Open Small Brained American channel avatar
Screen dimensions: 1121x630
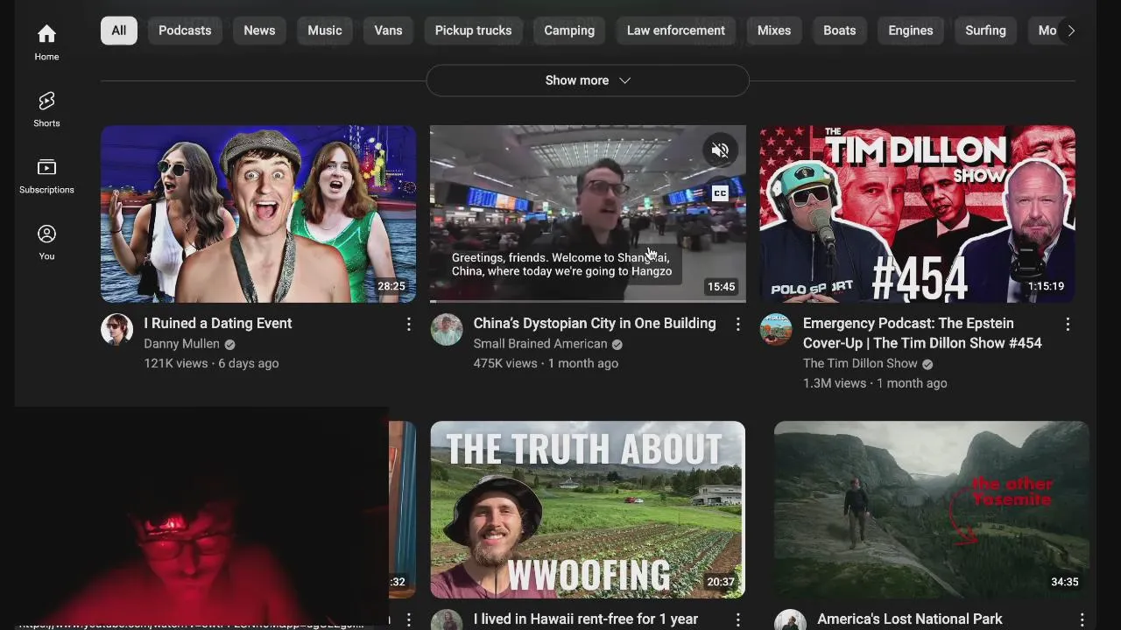tap(446, 330)
